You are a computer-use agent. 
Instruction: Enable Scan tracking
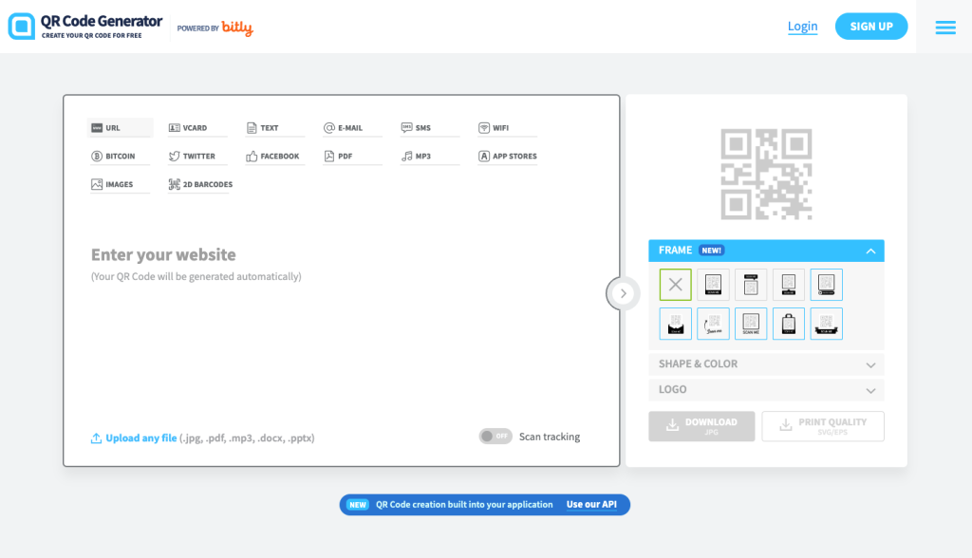coord(495,436)
